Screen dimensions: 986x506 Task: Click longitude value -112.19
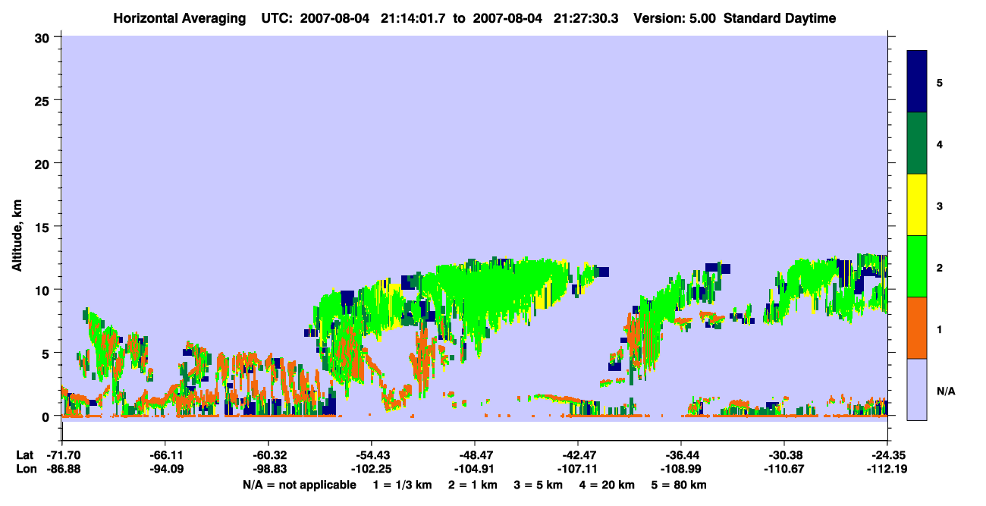887,469
